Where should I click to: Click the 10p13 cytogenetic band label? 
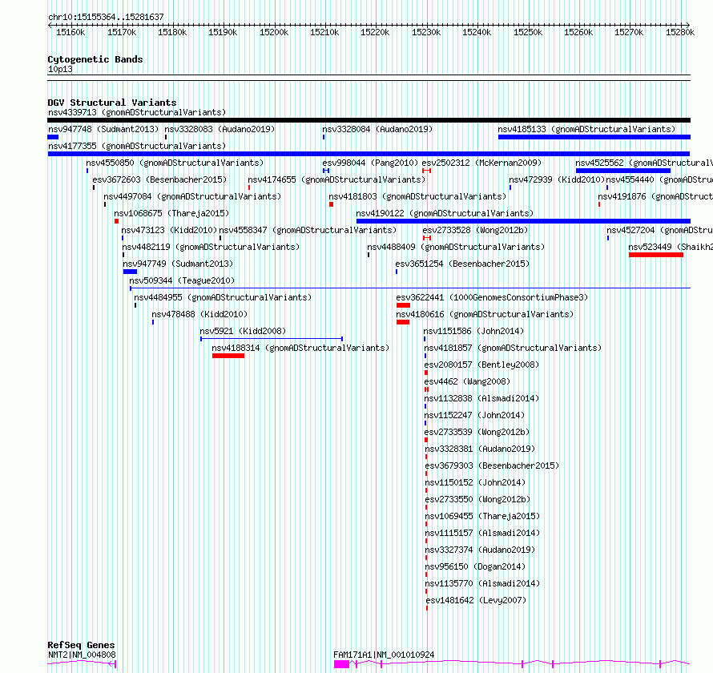click(60, 69)
